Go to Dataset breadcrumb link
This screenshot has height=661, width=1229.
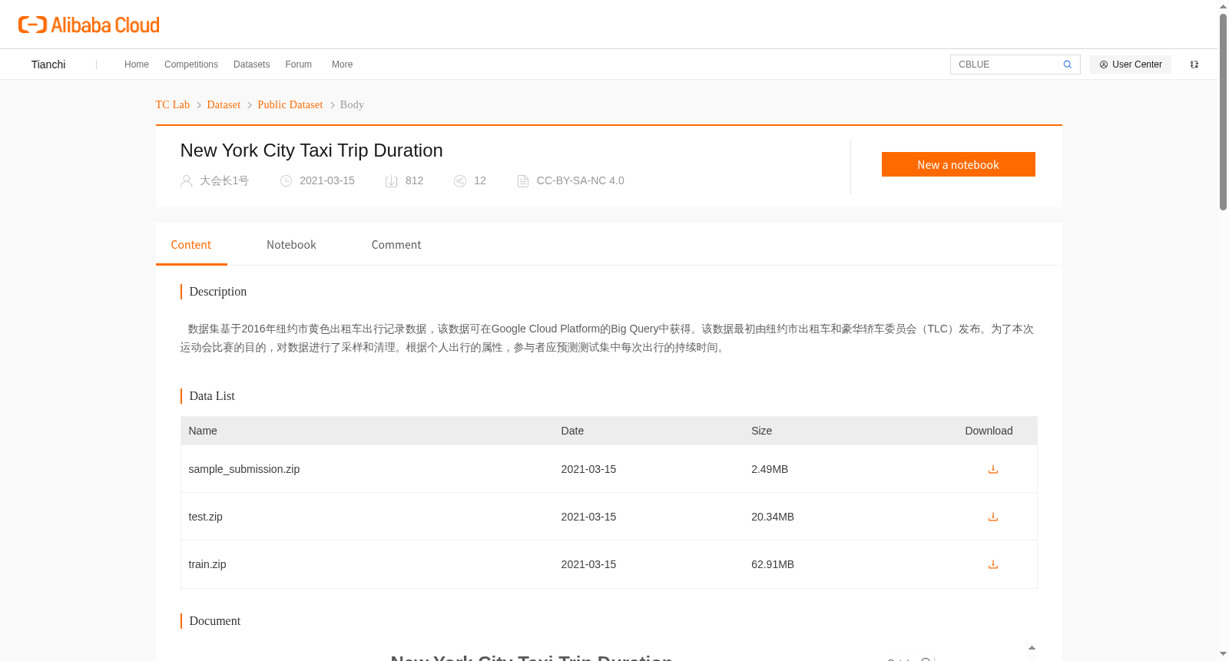pyautogui.click(x=224, y=104)
